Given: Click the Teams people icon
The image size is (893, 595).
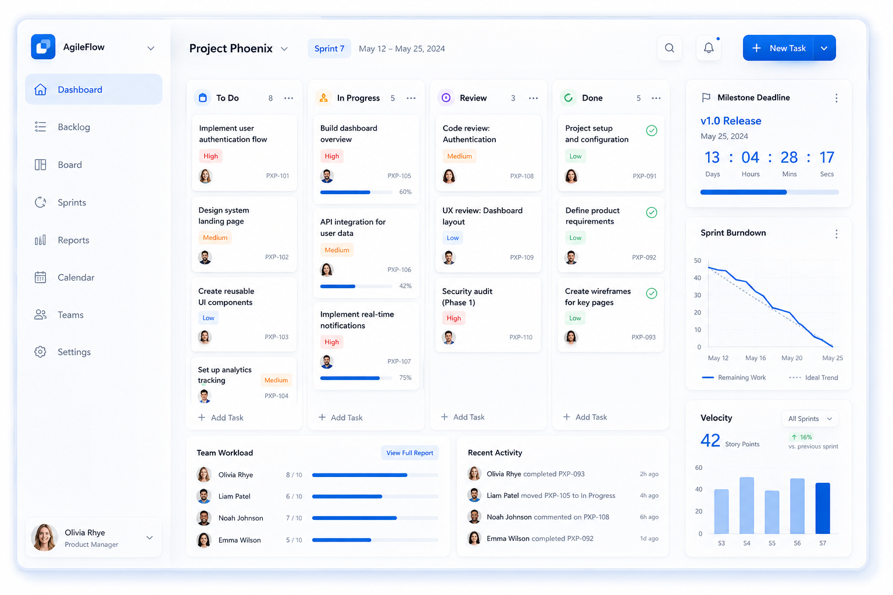Looking at the screenshot, I should click(41, 314).
